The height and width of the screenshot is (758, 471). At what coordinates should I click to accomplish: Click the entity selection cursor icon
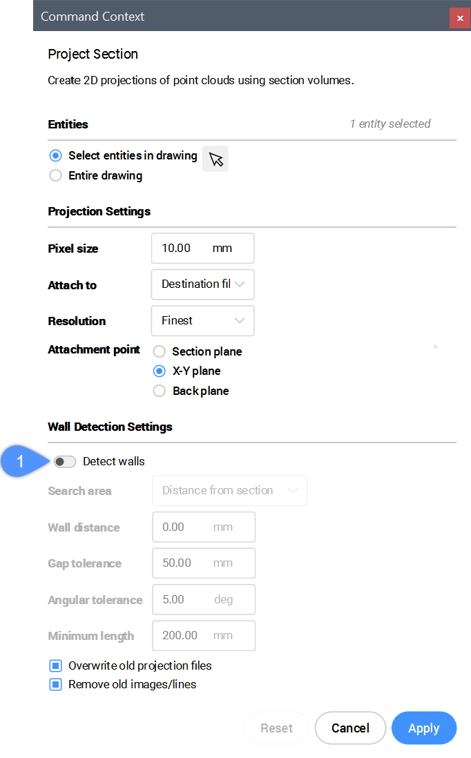point(215,159)
